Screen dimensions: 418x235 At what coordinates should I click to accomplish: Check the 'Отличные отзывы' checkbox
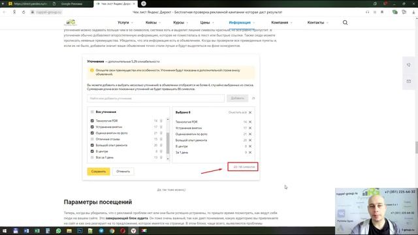(x=92, y=139)
